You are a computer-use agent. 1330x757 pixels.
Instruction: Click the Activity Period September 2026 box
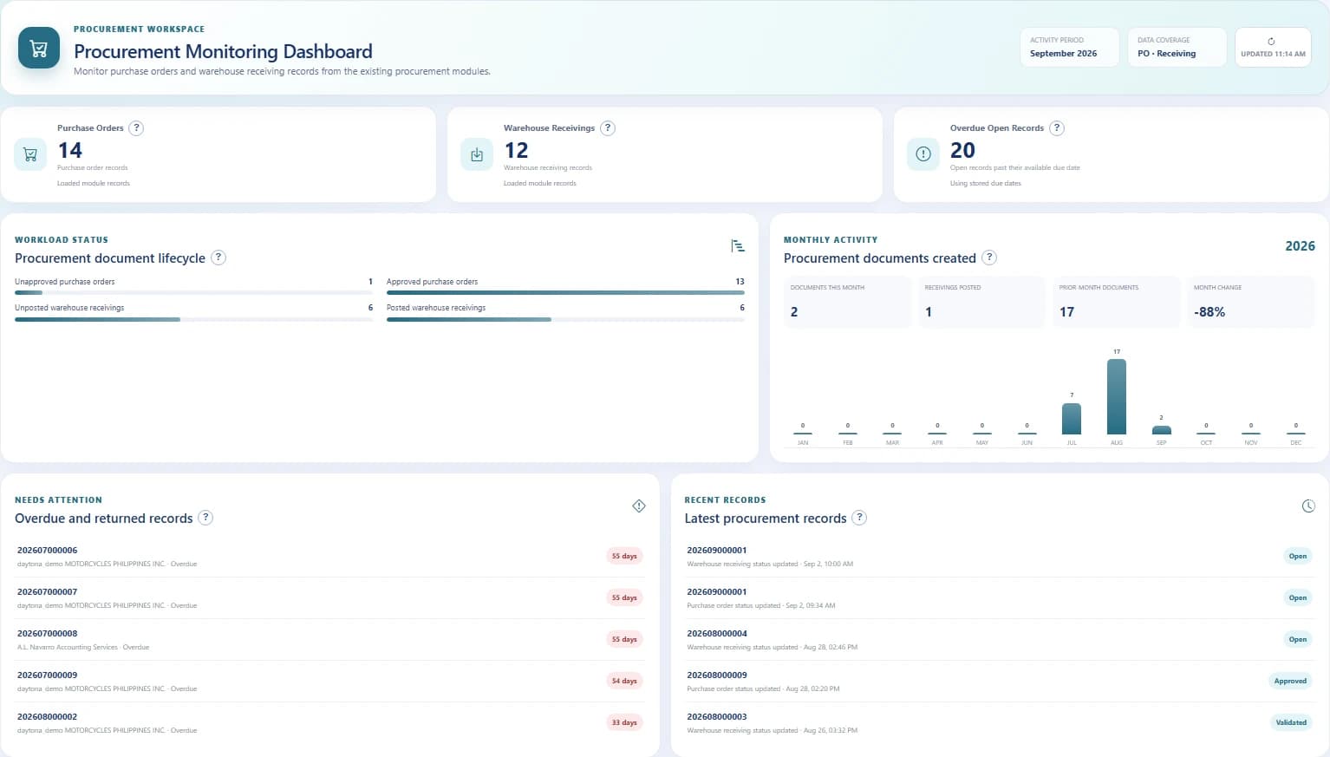[x=1069, y=47]
